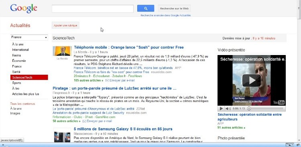Play the Sécheresse video with the large play overlay
Screen dimensions: 301x147
coord(252,80)
